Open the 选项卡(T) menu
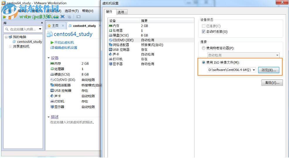This screenshot has width=289, height=158. (72, 11)
